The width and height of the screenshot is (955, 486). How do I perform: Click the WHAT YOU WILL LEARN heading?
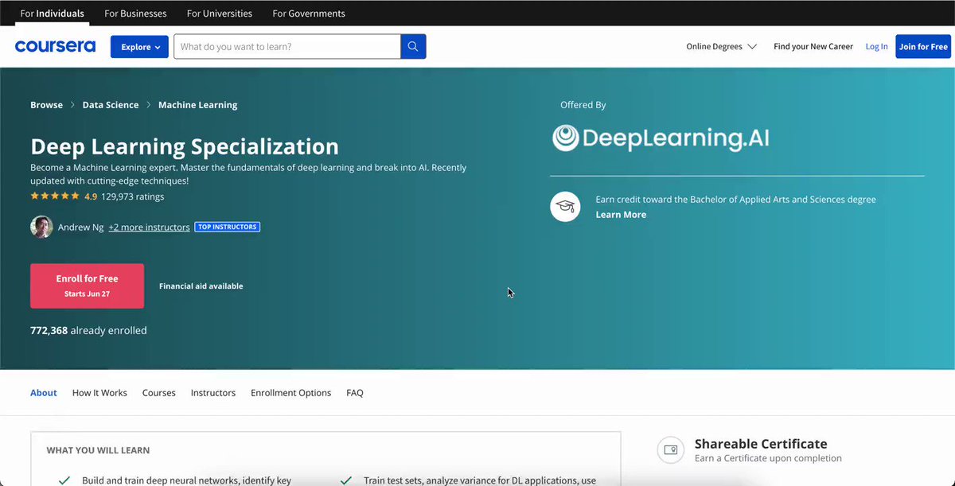coord(98,450)
